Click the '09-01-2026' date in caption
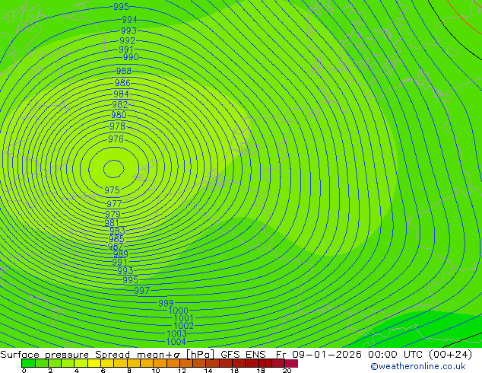Viewport: 482px width, 373px height. tap(327, 355)
